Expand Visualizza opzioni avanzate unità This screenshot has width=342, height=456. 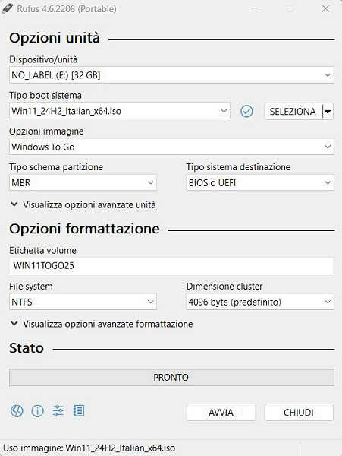click(83, 204)
